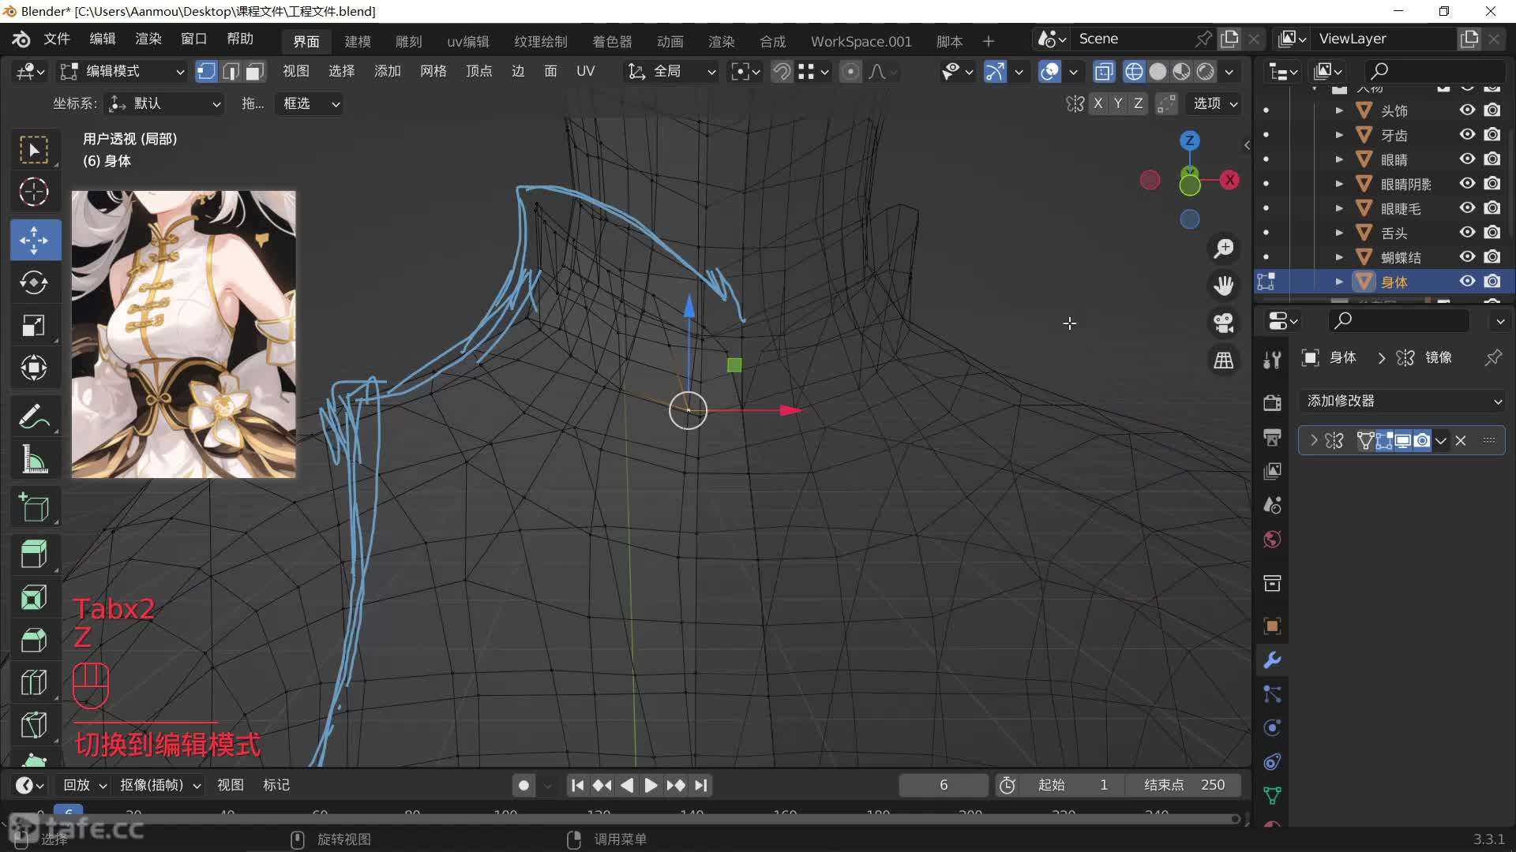Disable rendering for 舌头 object
The width and height of the screenshot is (1516, 852).
point(1492,233)
